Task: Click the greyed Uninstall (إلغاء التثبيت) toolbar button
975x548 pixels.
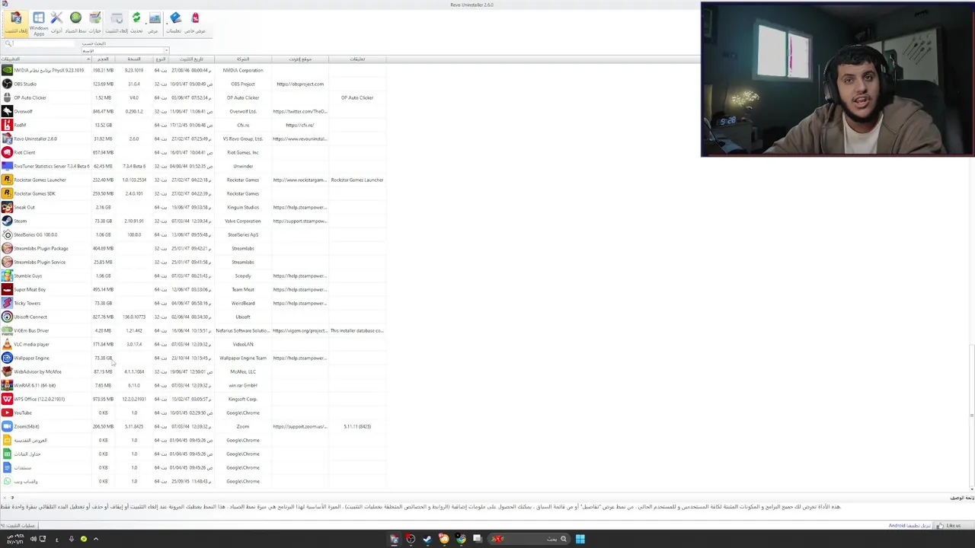Action: click(117, 22)
